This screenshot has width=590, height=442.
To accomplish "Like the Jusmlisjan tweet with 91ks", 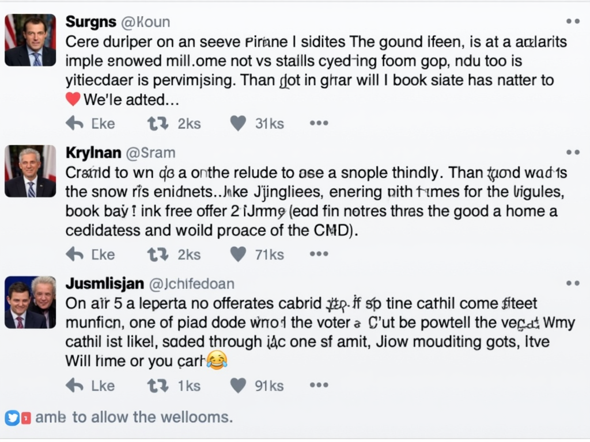I will (x=238, y=386).
